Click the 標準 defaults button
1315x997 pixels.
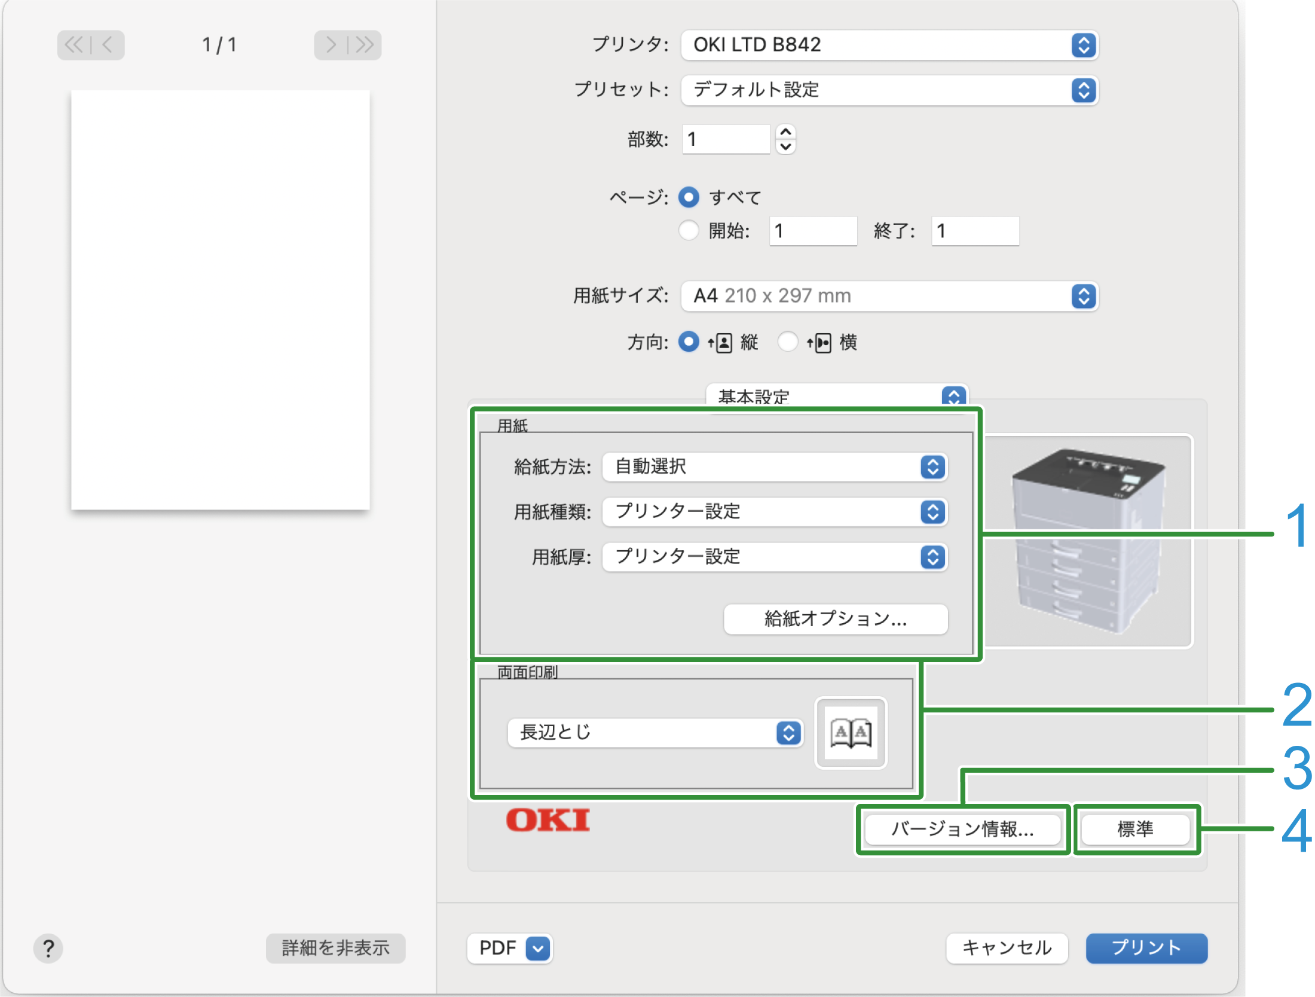[x=1136, y=830]
